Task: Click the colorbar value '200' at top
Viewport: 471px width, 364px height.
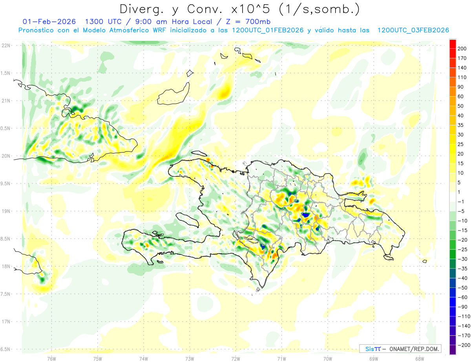Action: coord(462,49)
